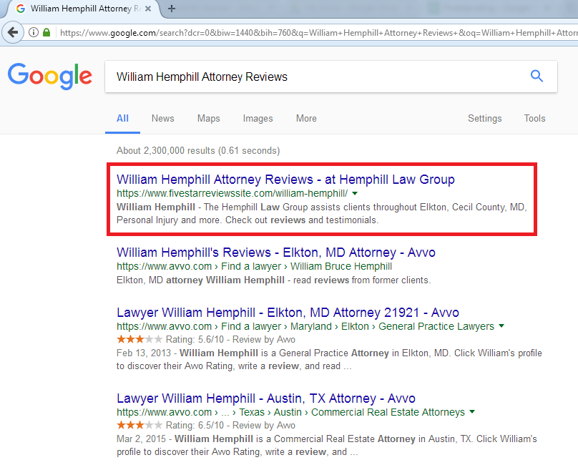Expand arrow after Commercial Real Estate Attorneys
Screen dimensions: 578x465
coord(472,411)
